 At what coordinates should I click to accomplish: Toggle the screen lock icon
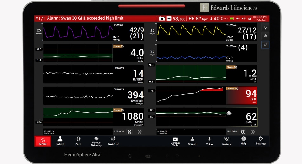[x=250, y=19]
